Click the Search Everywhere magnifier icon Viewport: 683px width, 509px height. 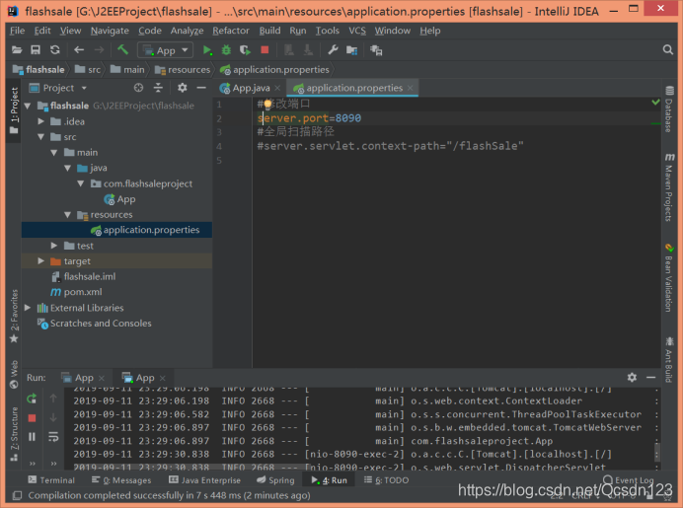(667, 50)
